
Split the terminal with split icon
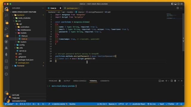[172, 81]
